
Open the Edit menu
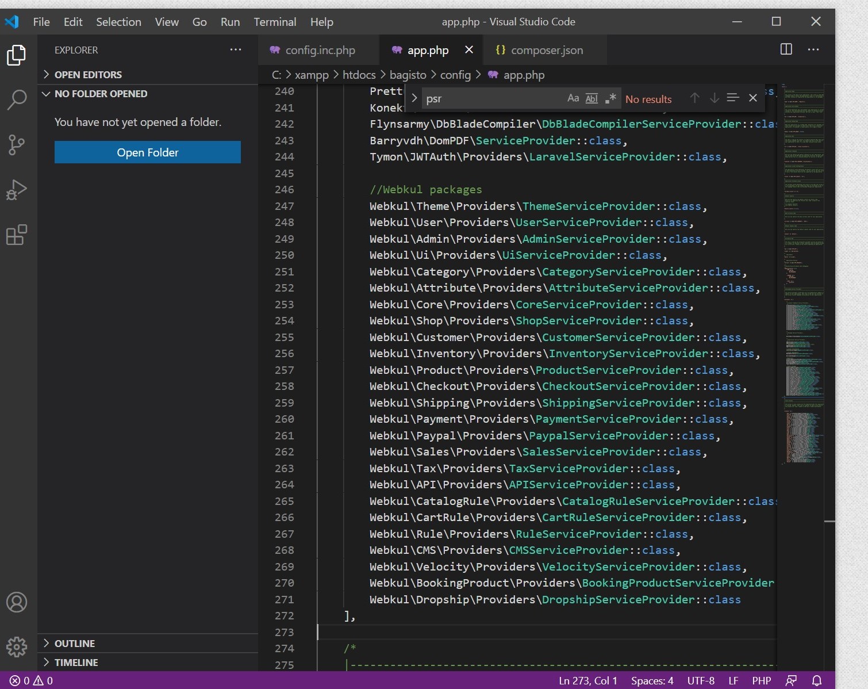pyautogui.click(x=73, y=22)
